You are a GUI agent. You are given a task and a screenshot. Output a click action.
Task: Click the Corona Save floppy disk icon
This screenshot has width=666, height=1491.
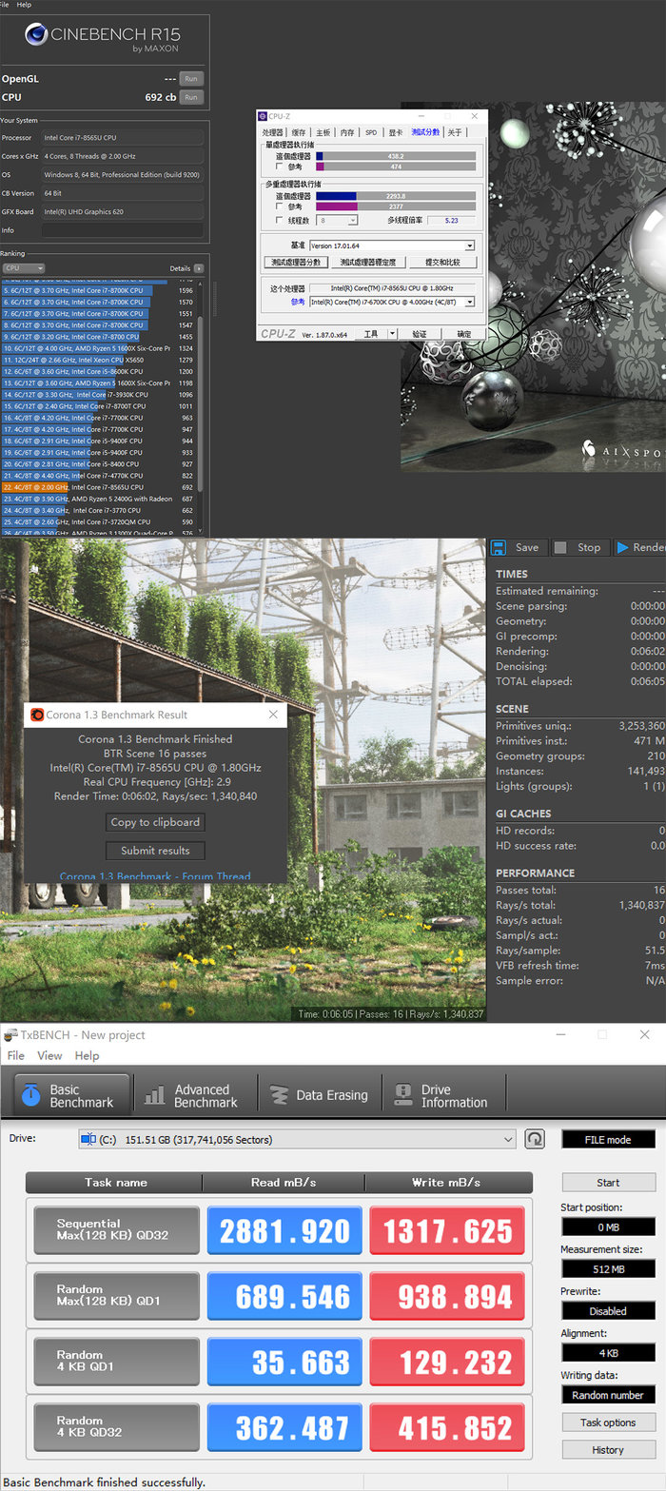click(x=499, y=547)
